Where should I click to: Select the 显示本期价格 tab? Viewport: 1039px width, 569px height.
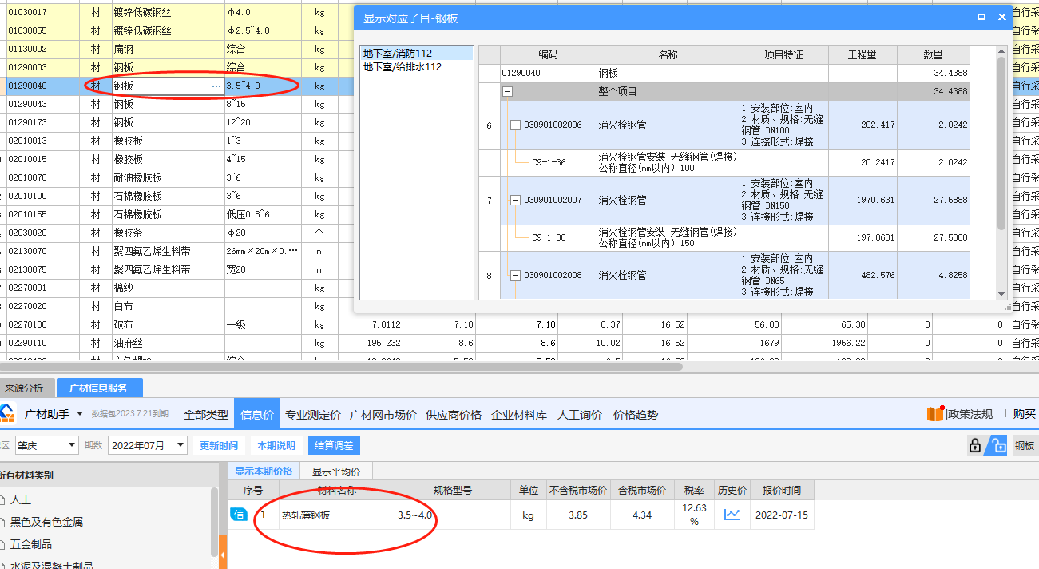point(264,471)
